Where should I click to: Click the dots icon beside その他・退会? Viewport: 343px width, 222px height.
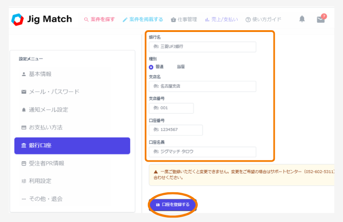pyautogui.click(x=24, y=199)
